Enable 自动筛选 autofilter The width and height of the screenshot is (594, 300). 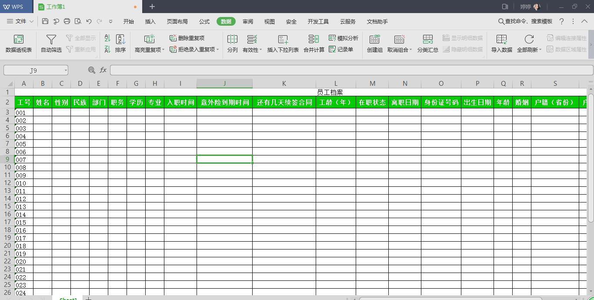[x=50, y=43]
